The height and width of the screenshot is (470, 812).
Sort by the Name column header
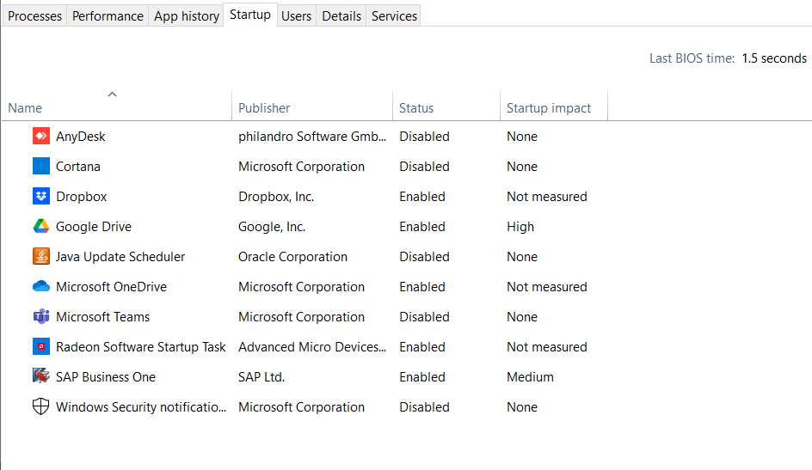(x=25, y=108)
